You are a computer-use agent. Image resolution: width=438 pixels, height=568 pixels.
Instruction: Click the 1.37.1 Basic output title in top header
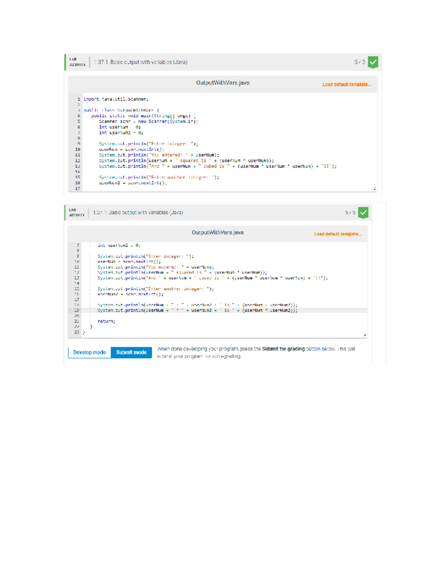click(141, 62)
